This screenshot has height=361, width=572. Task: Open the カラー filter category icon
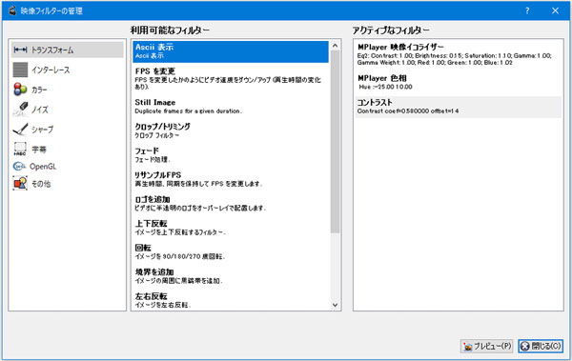pyautogui.click(x=20, y=90)
